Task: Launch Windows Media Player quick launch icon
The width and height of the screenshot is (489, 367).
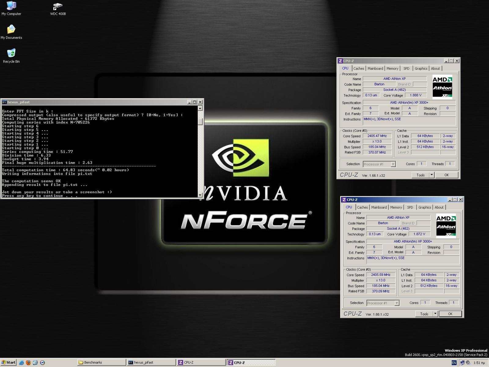Action: 42,362
